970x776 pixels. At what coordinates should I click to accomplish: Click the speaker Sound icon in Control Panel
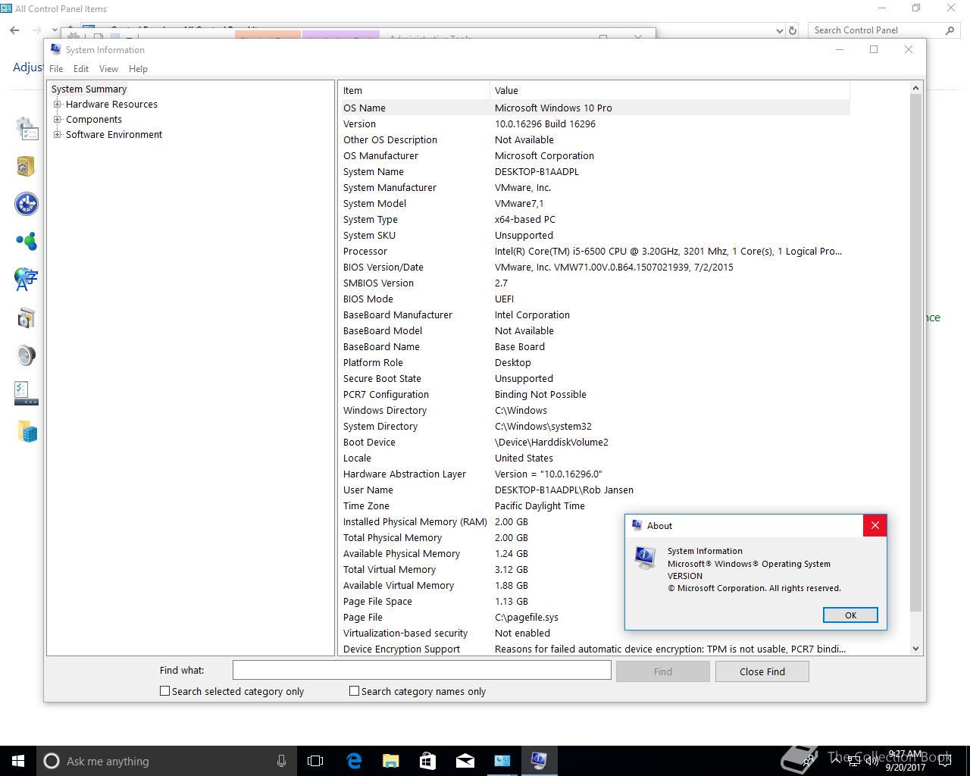26,355
